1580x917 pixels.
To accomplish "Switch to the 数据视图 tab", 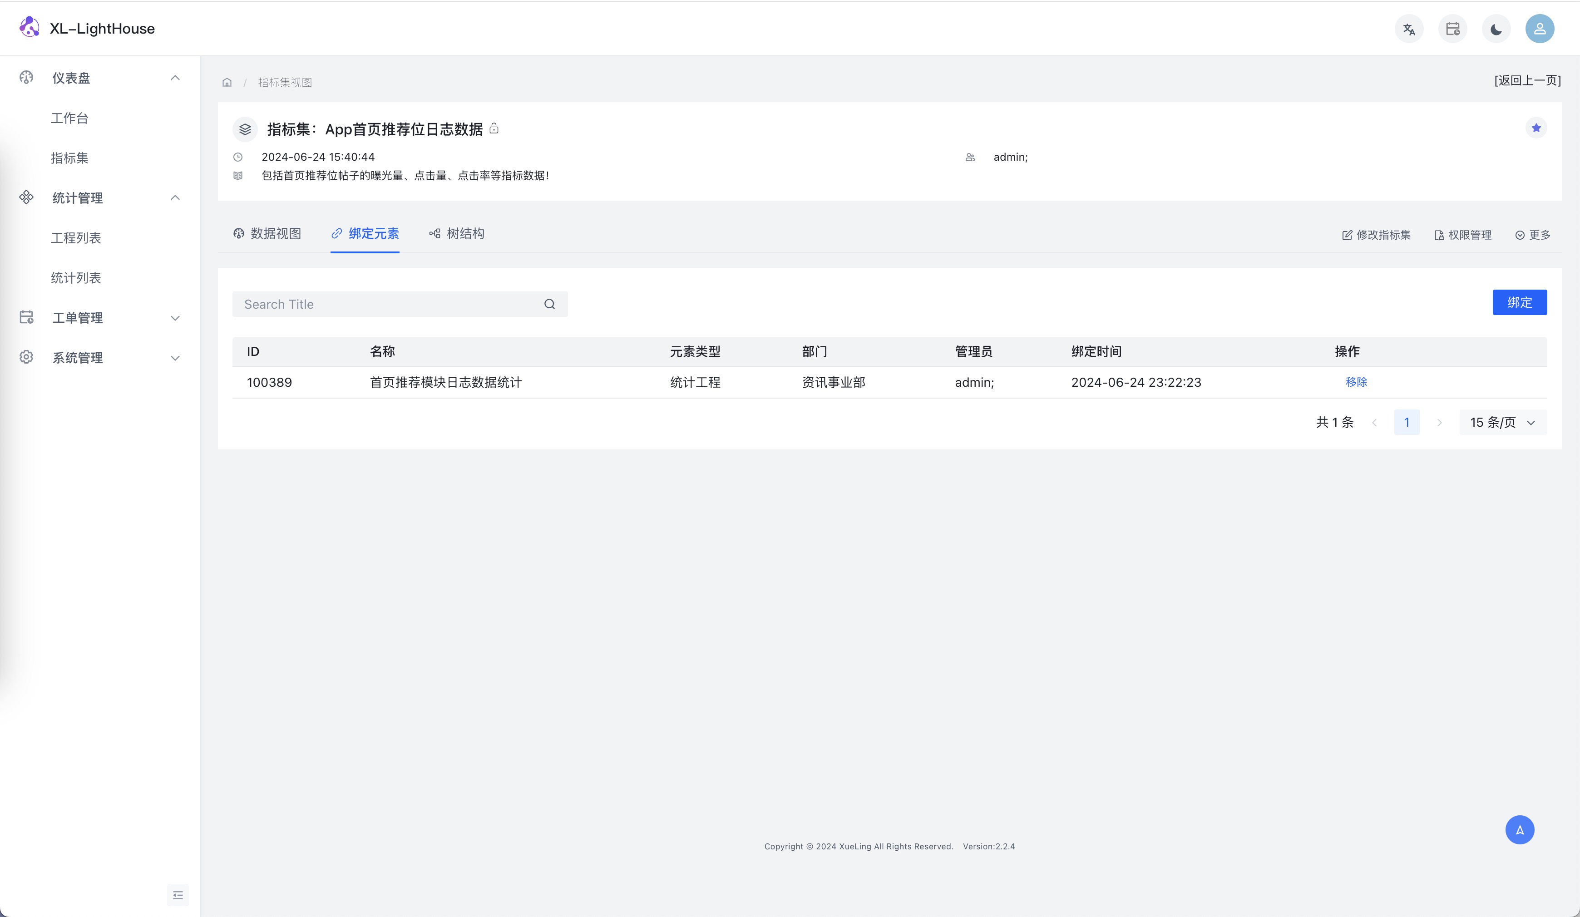I will 268,234.
